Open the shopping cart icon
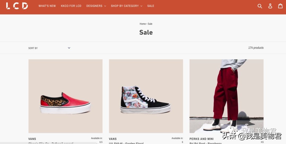286x144 pixels. coord(280,6)
